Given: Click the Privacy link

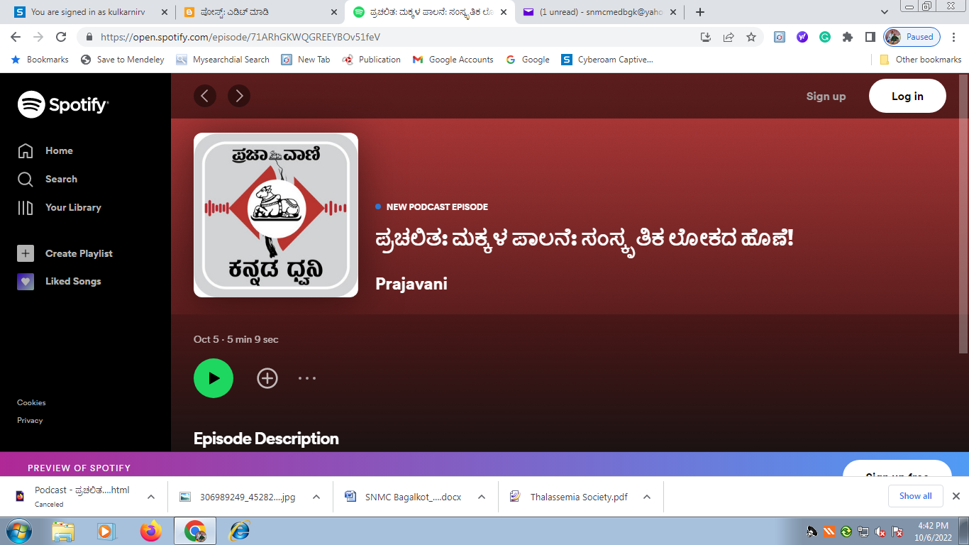Looking at the screenshot, I should [x=30, y=420].
